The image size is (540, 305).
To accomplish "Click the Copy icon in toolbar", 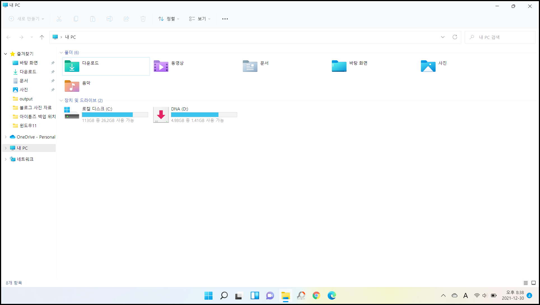I will [x=76, y=19].
